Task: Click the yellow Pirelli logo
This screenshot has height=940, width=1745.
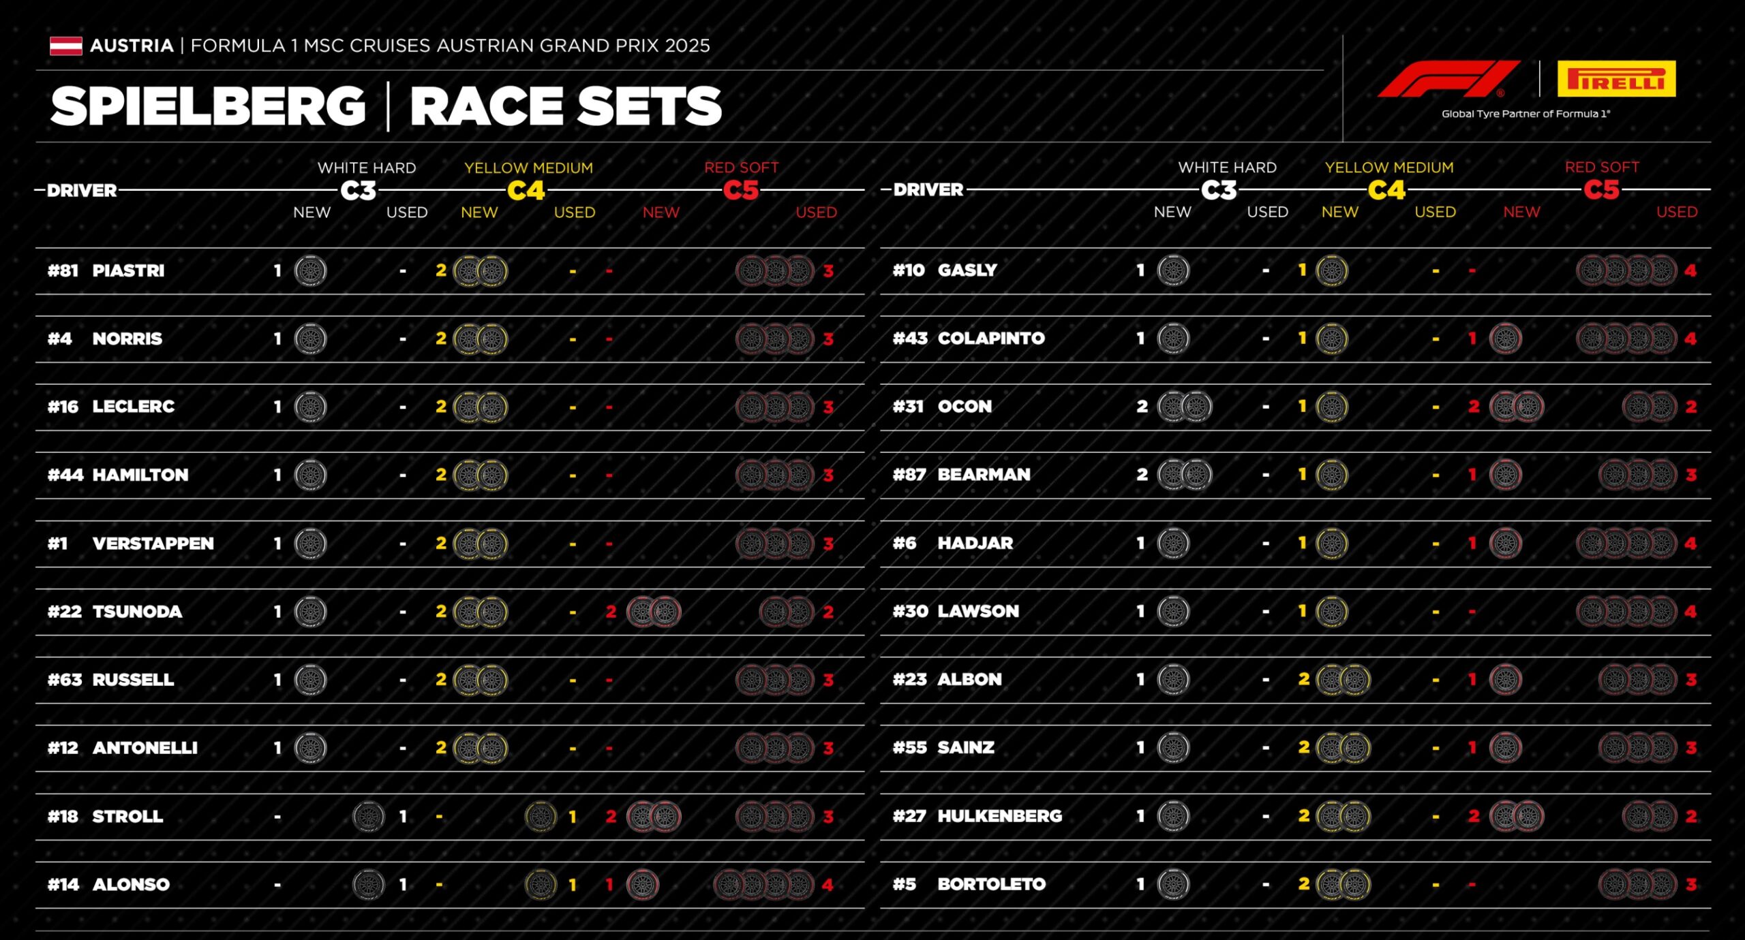Action: (x=1616, y=79)
